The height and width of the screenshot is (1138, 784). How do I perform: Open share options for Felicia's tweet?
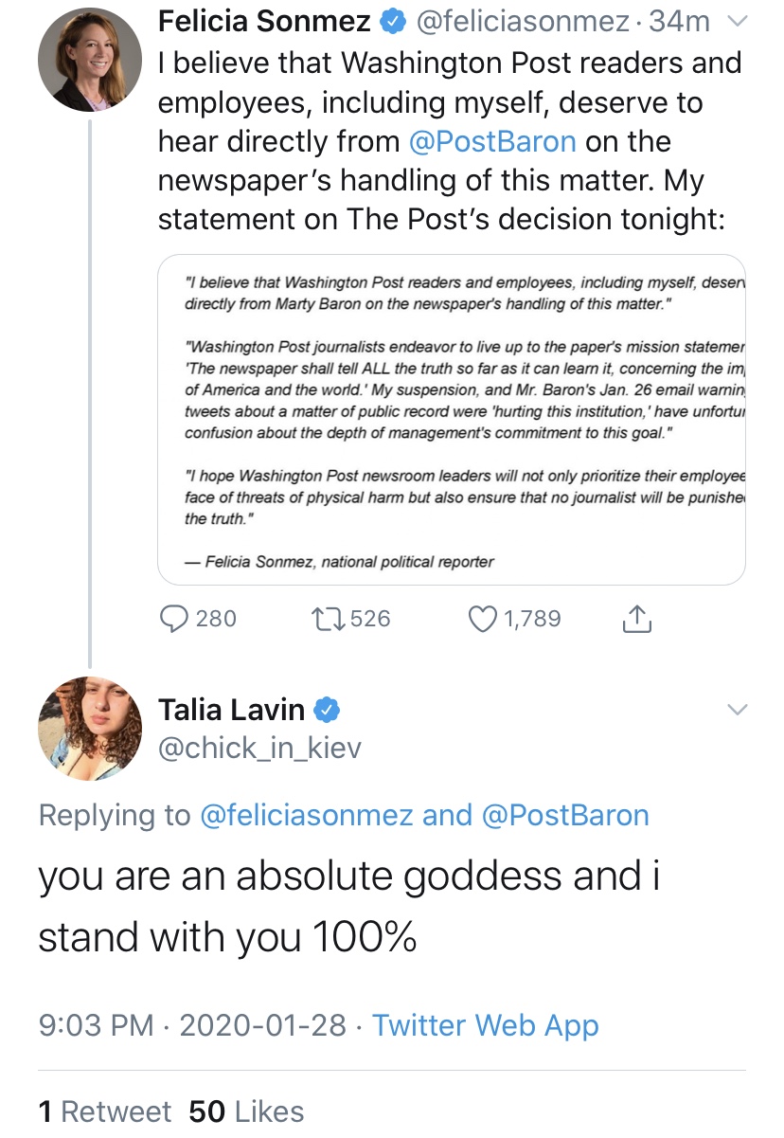pos(637,619)
